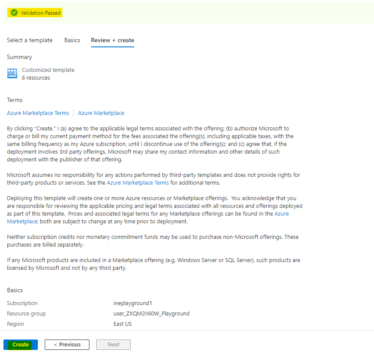The width and height of the screenshot is (374, 352).
Task: Click the Validation Passed banner text
Action: pos(41,13)
